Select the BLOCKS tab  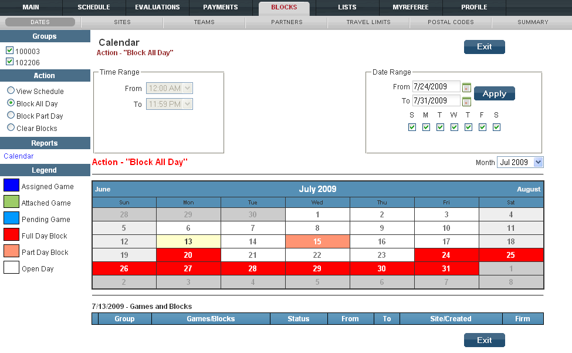(284, 7)
